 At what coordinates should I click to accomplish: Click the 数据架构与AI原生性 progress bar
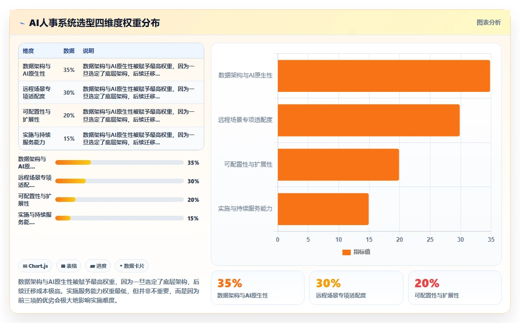click(x=119, y=162)
